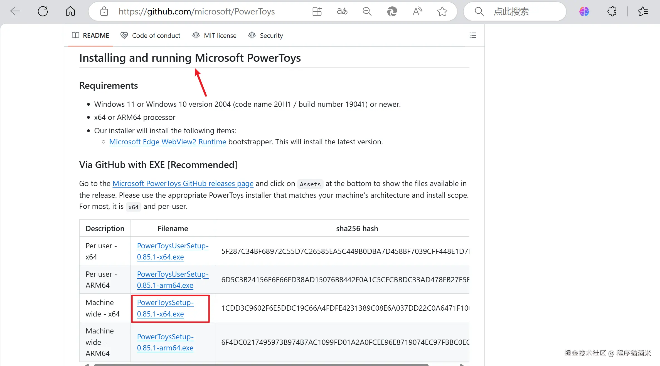The height and width of the screenshot is (366, 660).
Task: Open Microsoft Edge WebView2 Runtime link
Action: click(x=168, y=142)
